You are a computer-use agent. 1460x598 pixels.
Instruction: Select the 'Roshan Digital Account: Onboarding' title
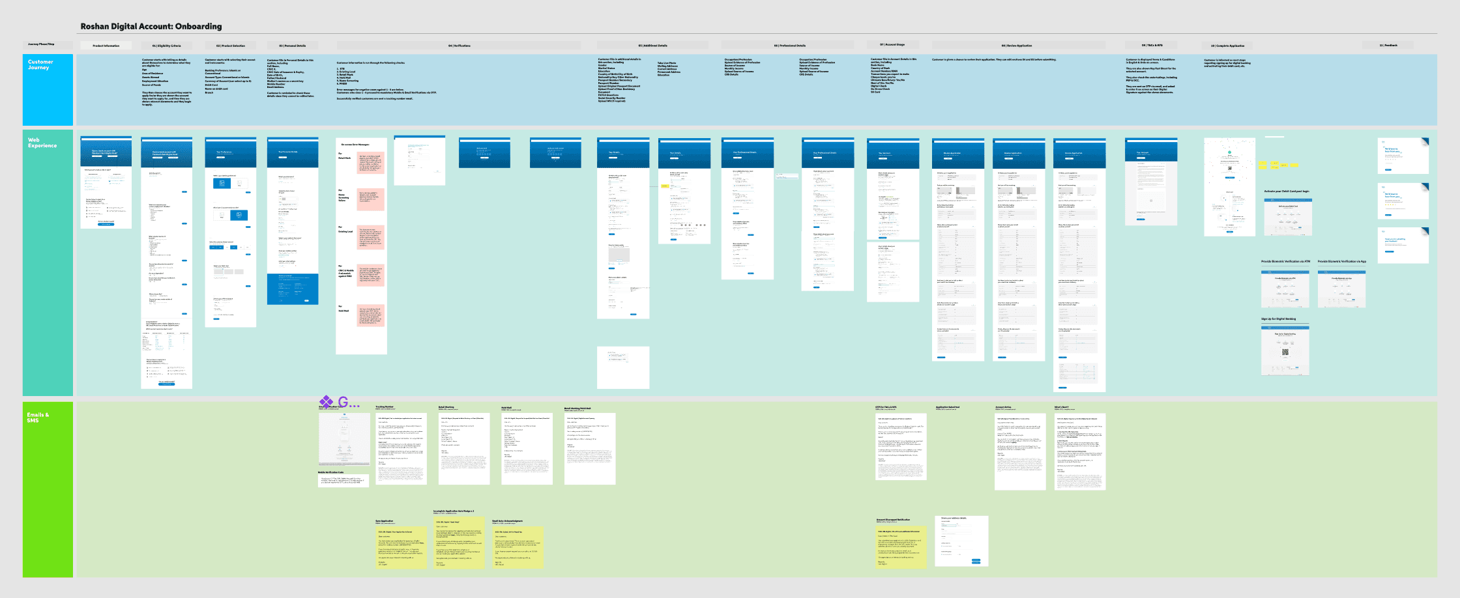click(151, 27)
